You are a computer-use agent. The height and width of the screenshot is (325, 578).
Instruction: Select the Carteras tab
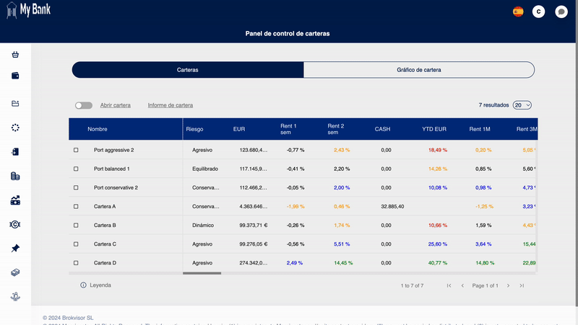187,70
